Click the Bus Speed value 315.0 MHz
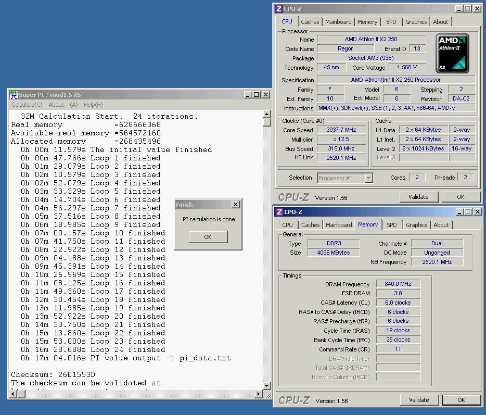The width and height of the screenshot is (486, 415). click(341, 148)
